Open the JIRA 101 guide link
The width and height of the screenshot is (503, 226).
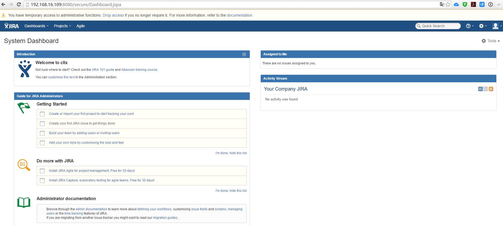click(x=103, y=70)
